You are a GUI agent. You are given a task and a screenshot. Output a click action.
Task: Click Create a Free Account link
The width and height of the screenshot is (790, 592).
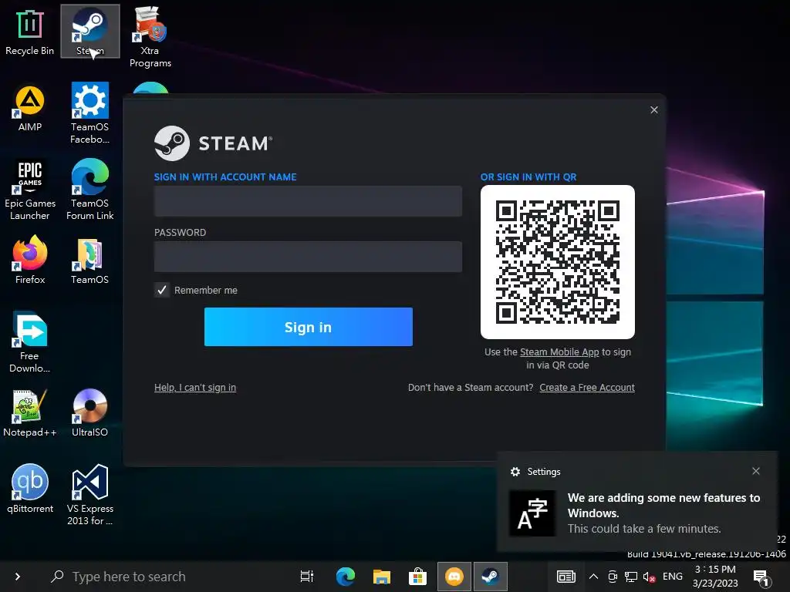coord(587,388)
